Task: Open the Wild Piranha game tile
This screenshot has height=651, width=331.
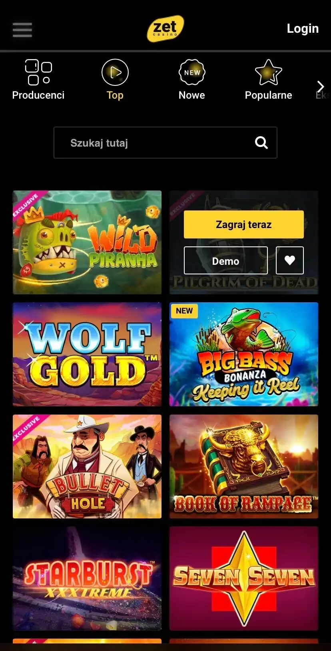Action: pyautogui.click(x=87, y=242)
